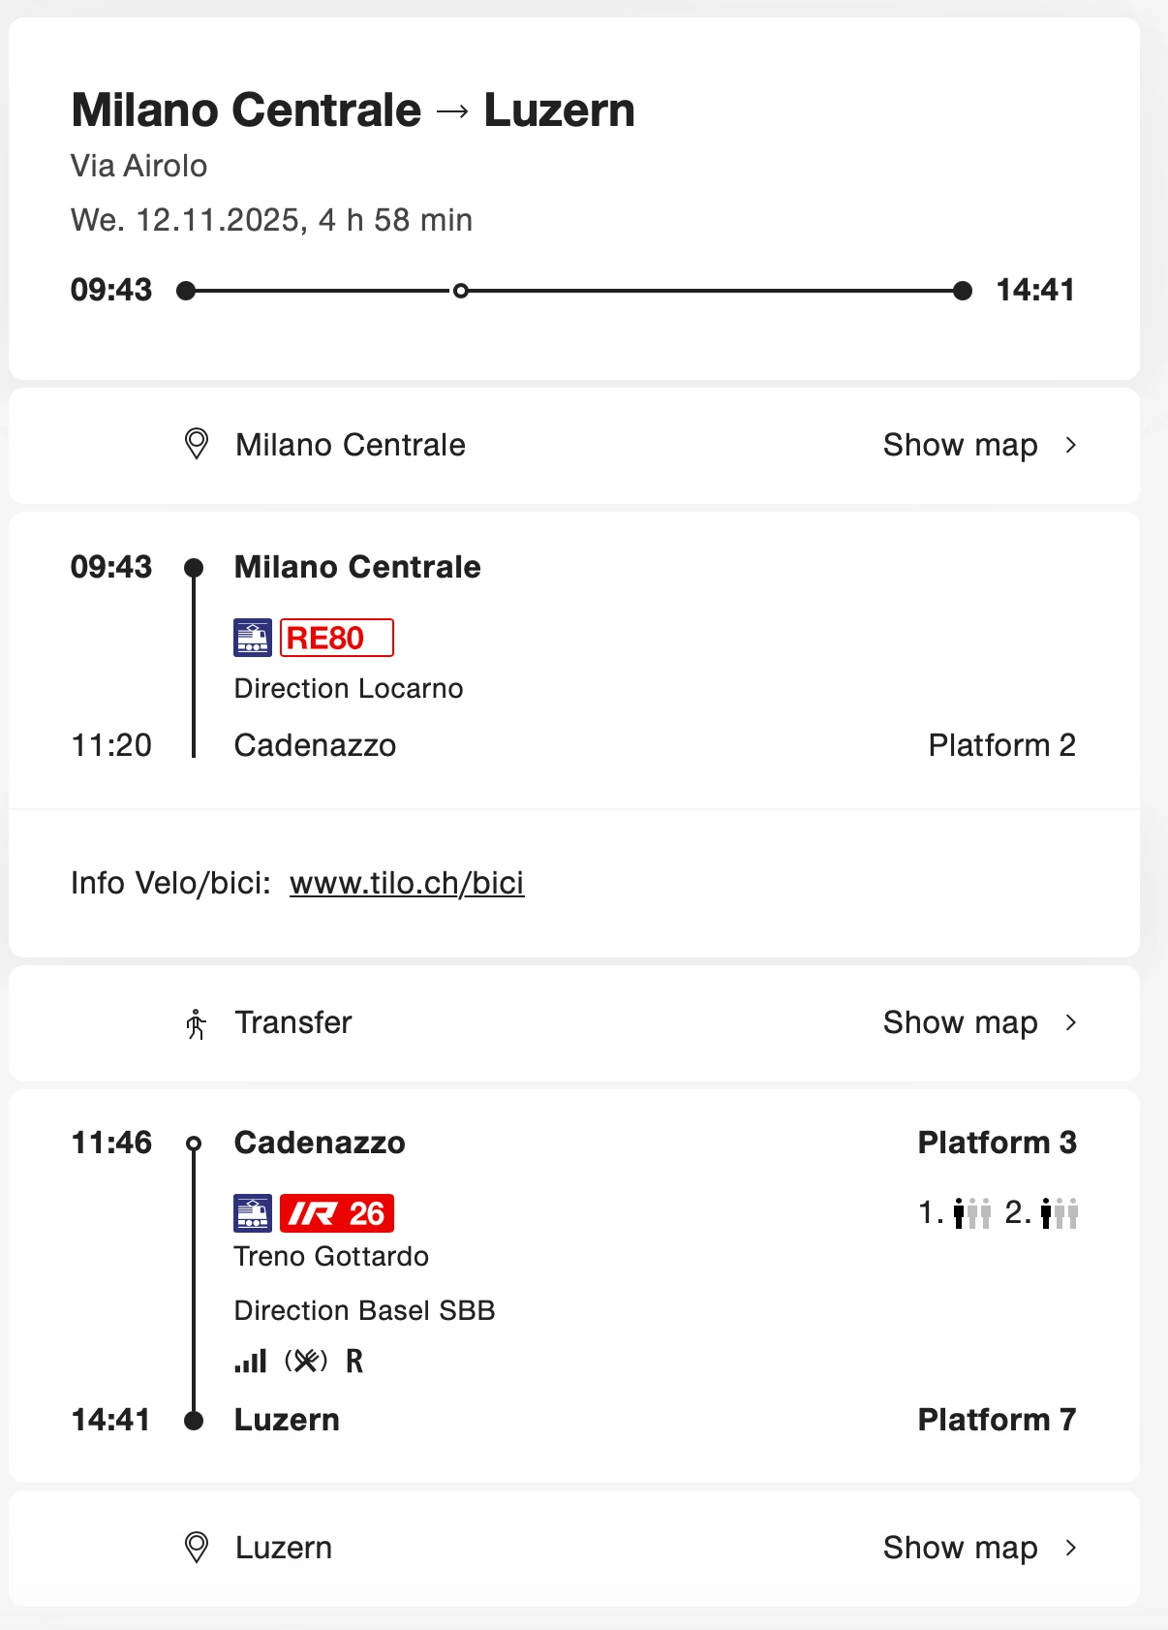Click the red IR 26 line badge
The height and width of the screenshot is (1630, 1168).
pos(337,1213)
